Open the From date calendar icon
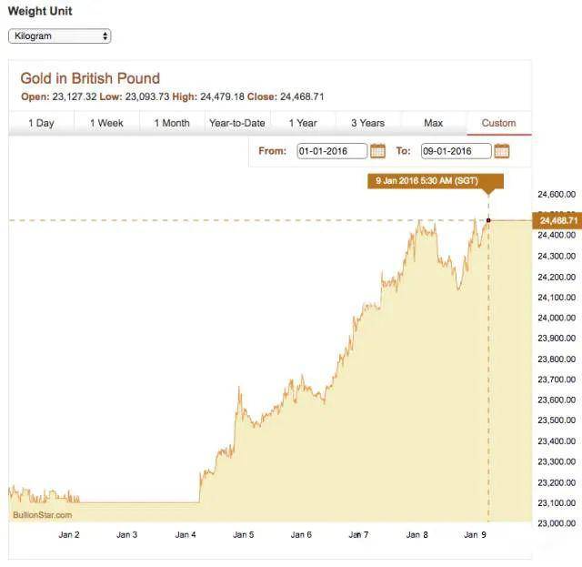 [377, 151]
